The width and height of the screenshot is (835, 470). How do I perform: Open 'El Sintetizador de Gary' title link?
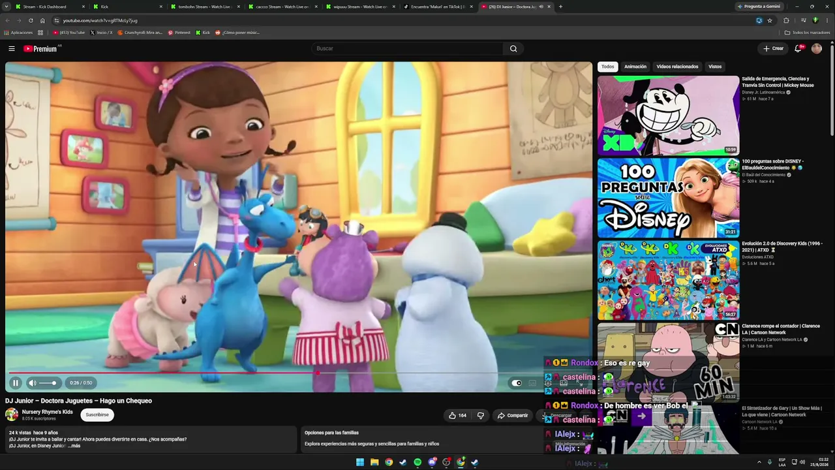tap(782, 411)
